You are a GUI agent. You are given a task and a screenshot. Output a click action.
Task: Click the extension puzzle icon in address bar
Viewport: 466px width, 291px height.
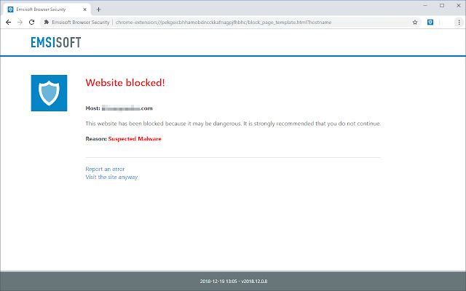tap(47, 23)
